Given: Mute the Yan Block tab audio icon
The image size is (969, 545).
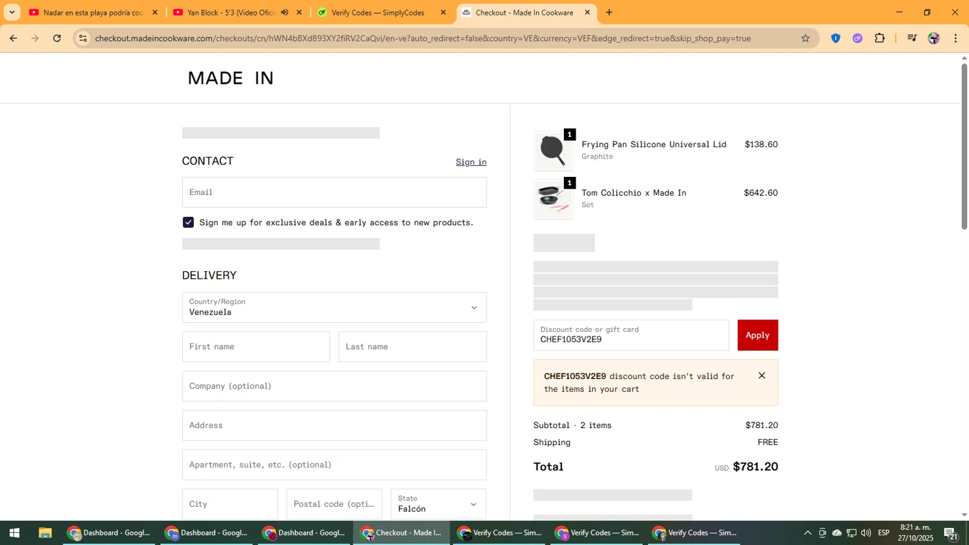Looking at the screenshot, I should [284, 12].
